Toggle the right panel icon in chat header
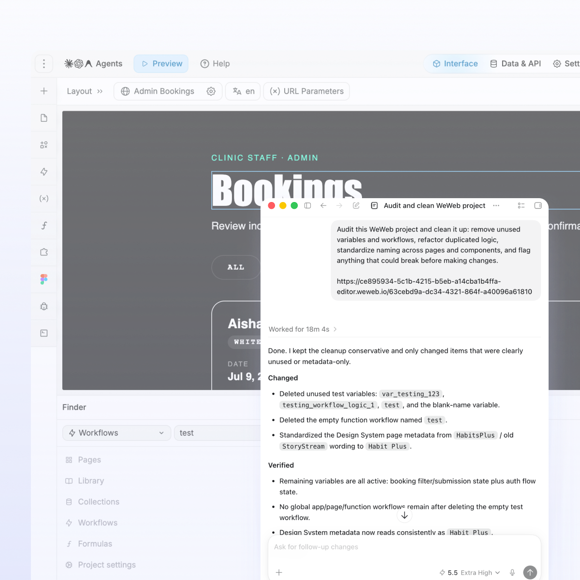Screen dimensions: 580x580 [x=538, y=205]
